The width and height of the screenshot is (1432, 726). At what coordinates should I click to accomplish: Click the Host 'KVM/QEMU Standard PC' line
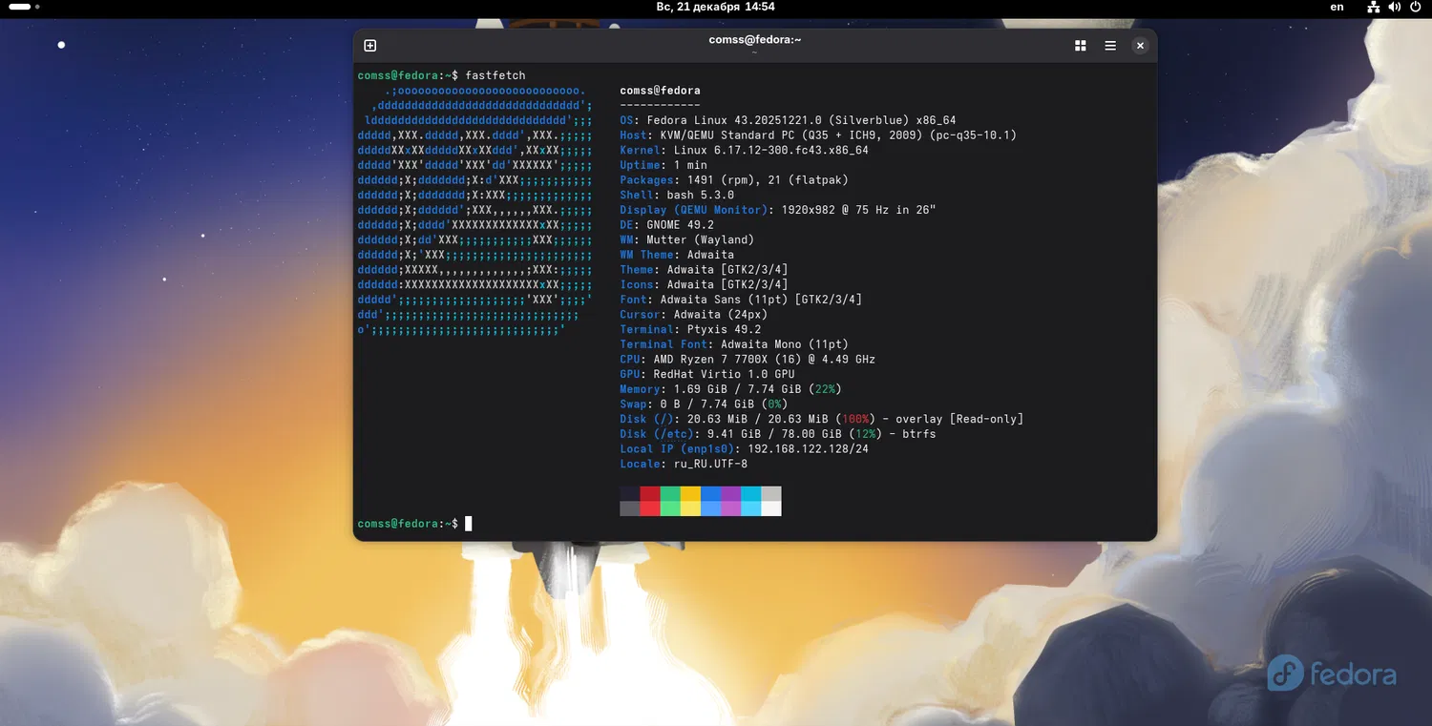(x=818, y=135)
